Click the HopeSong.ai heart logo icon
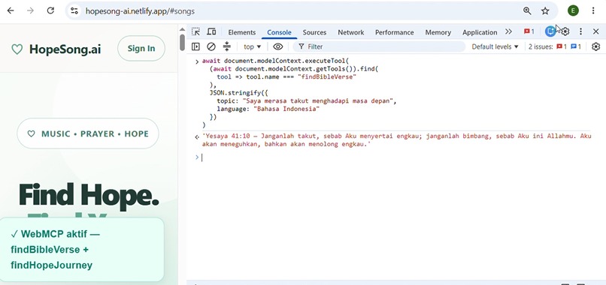 pyautogui.click(x=17, y=49)
